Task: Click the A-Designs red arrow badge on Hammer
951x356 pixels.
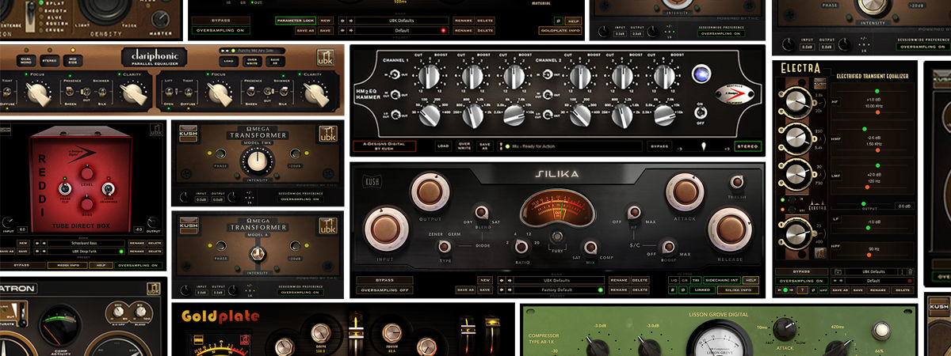Action: pyautogui.click(x=735, y=93)
